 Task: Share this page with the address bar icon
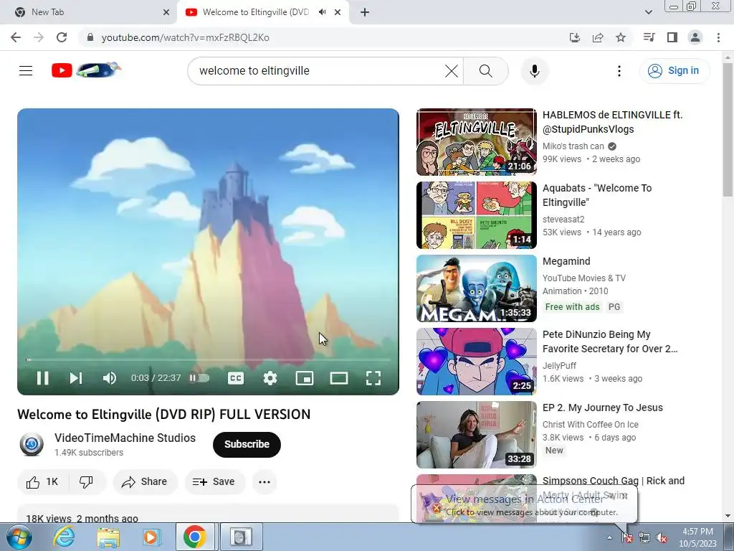(598, 37)
